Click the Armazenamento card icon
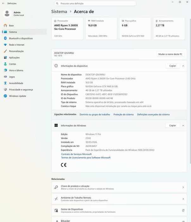The image size is (191, 222). point(157,21)
